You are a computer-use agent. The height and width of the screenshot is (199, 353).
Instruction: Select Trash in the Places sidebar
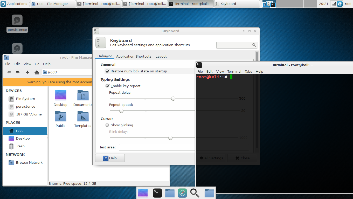coord(20,146)
